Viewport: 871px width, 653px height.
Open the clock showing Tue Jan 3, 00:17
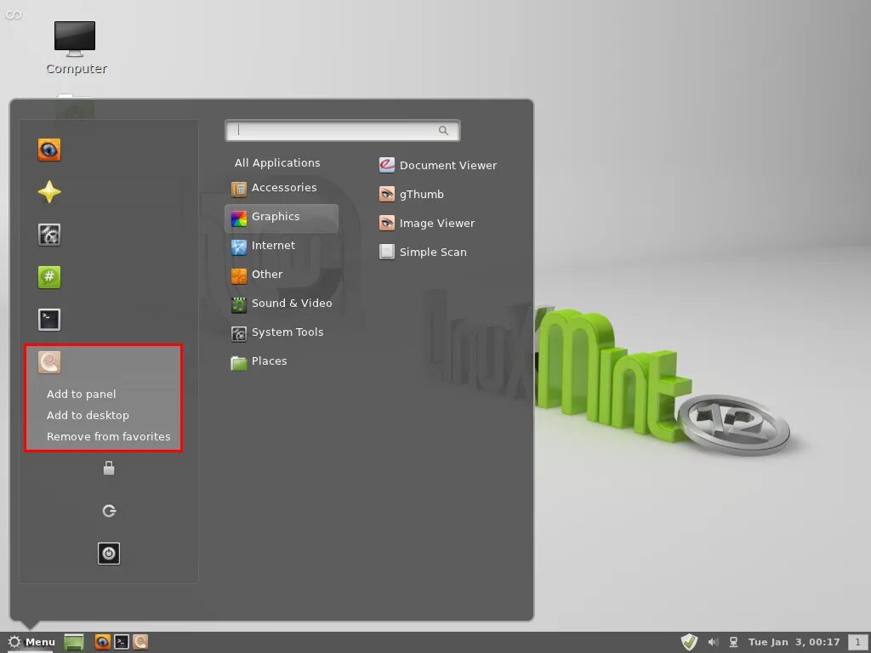click(x=794, y=643)
